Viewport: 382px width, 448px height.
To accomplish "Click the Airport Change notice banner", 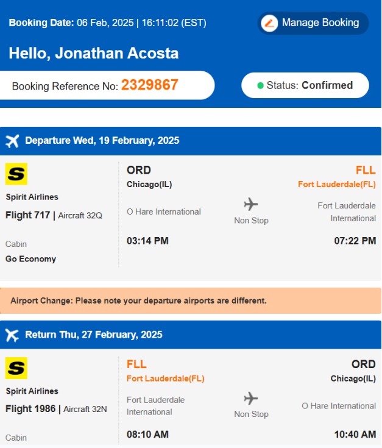I will click(191, 300).
